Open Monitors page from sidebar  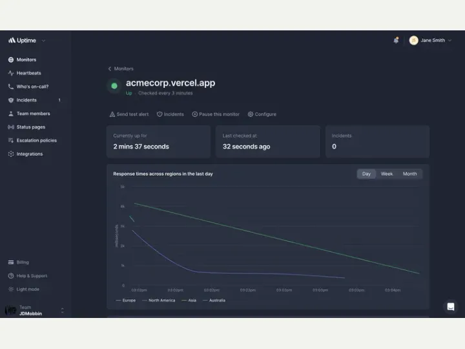pyautogui.click(x=26, y=59)
